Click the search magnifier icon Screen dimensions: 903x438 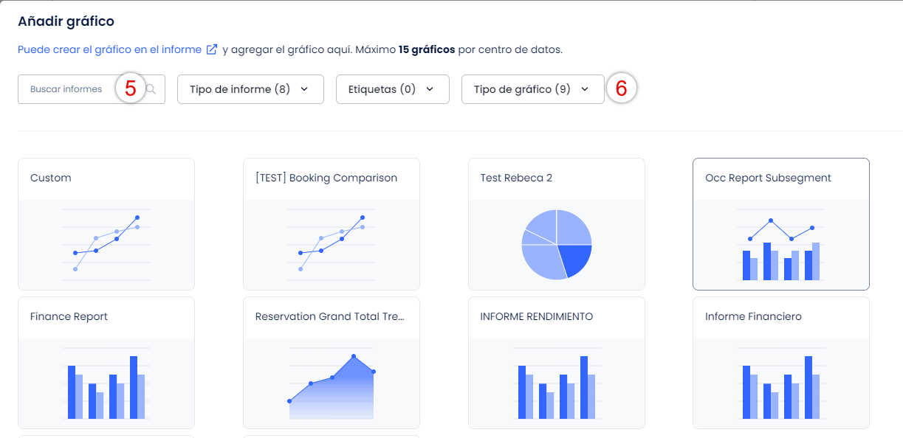tap(151, 89)
